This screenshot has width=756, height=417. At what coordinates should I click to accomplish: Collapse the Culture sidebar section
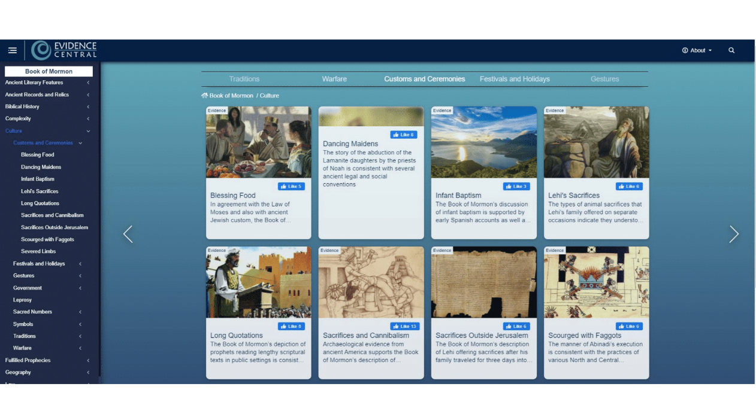click(88, 131)
